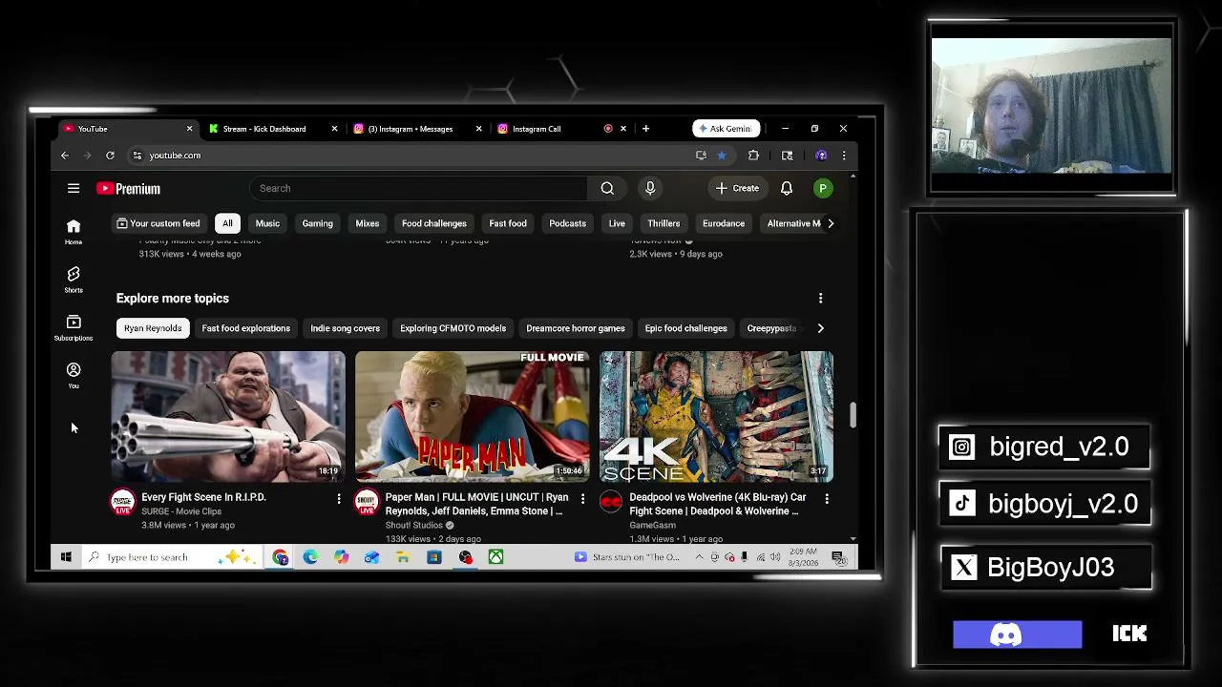Switch to the Instagram Messages tab
1222x687 pixels.
point(411,129)
